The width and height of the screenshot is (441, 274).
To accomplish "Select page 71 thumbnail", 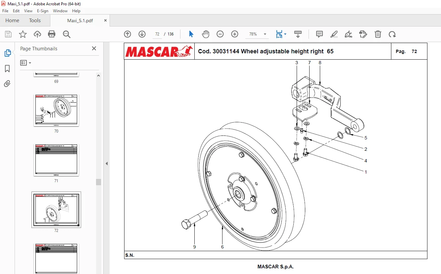I will pos(56,160).
